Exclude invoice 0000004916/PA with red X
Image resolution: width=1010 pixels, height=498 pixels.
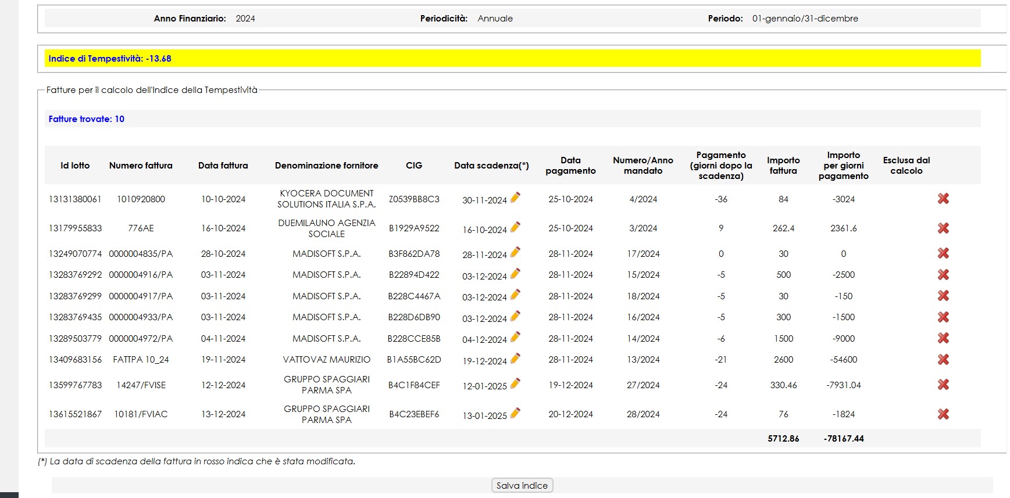(943, 275)
